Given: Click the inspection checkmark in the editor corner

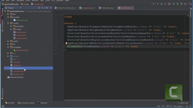Looking at the screenshot, I should tap(188, 16).
